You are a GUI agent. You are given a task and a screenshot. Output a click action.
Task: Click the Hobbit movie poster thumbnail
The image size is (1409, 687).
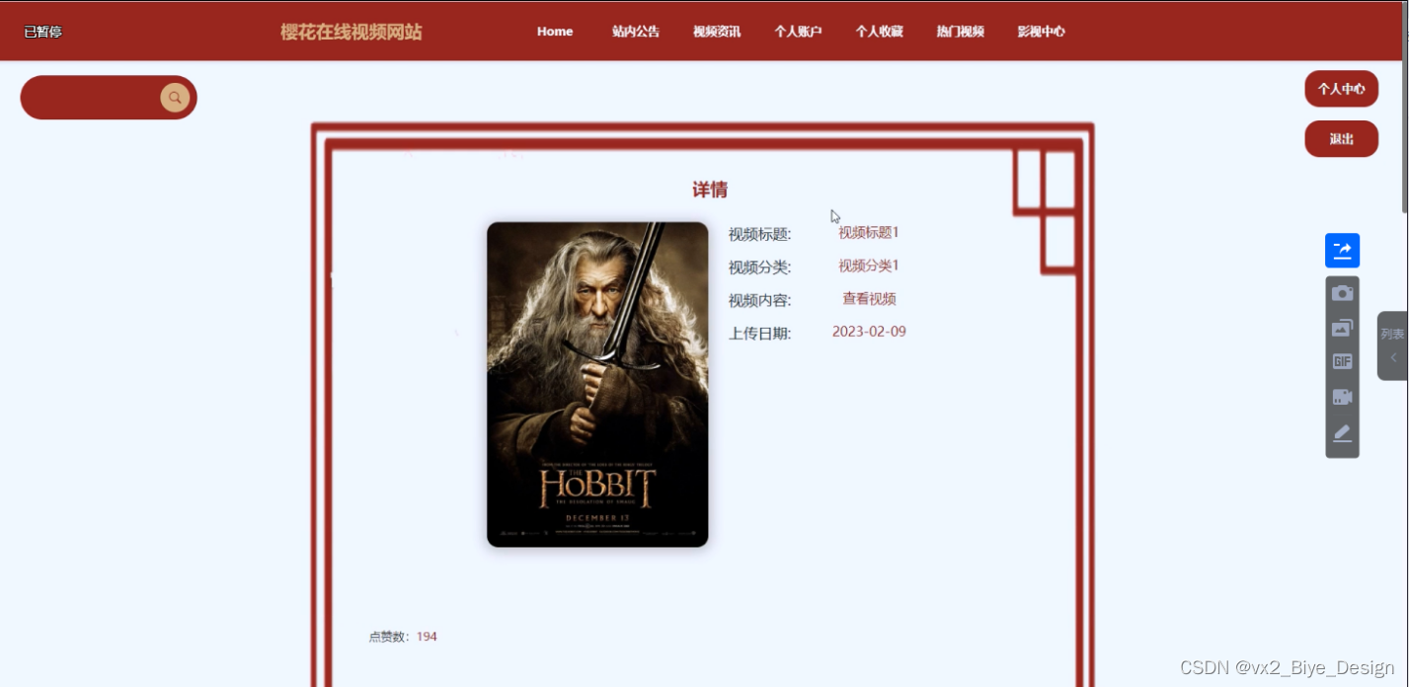[x=597, y=384]
